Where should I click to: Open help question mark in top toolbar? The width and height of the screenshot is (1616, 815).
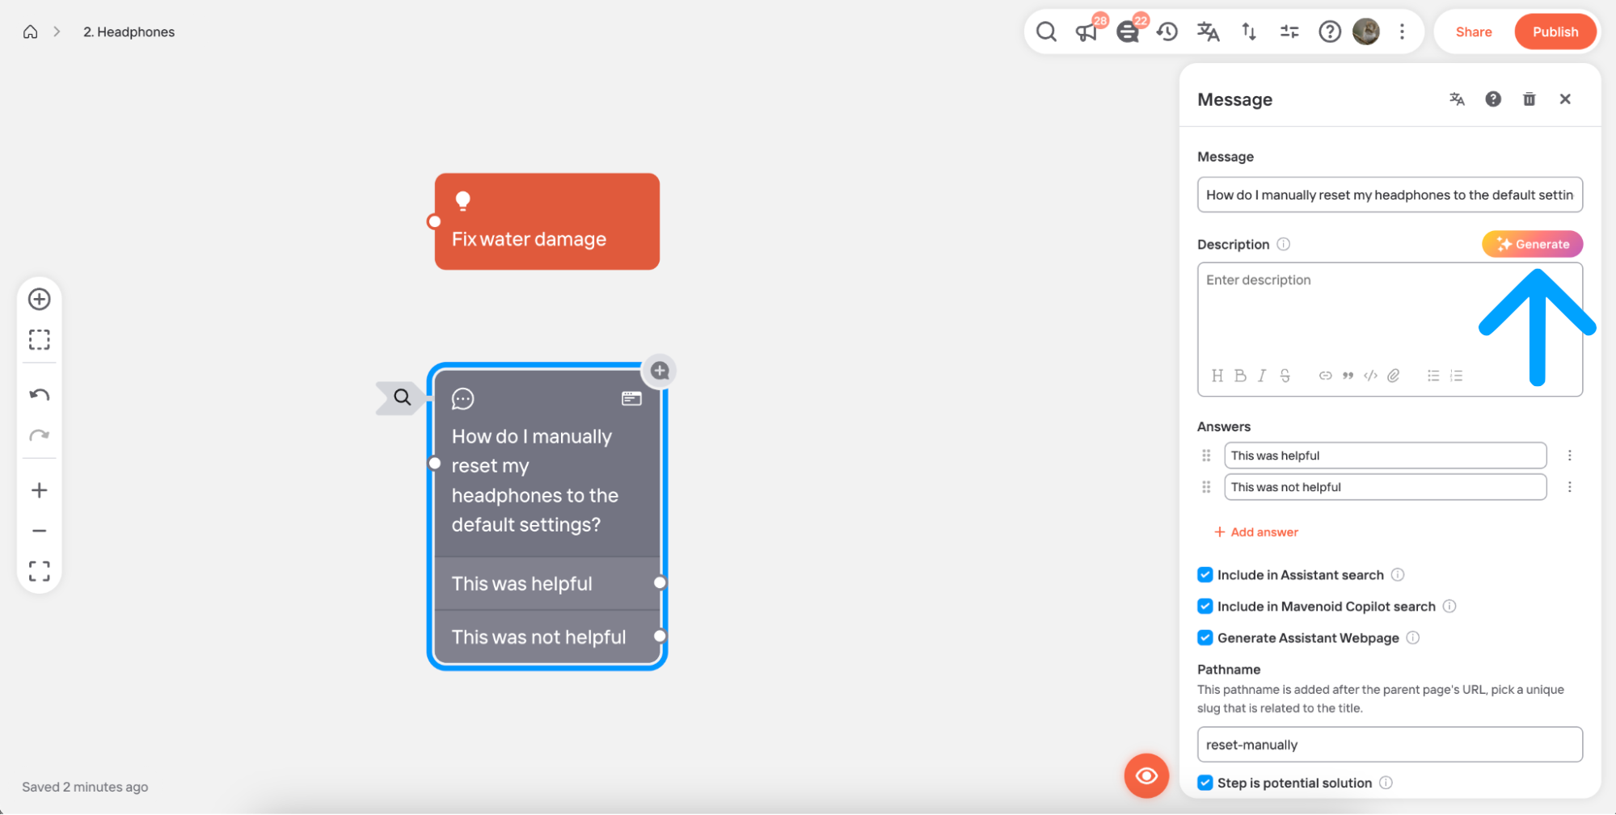click(1330, 32)
